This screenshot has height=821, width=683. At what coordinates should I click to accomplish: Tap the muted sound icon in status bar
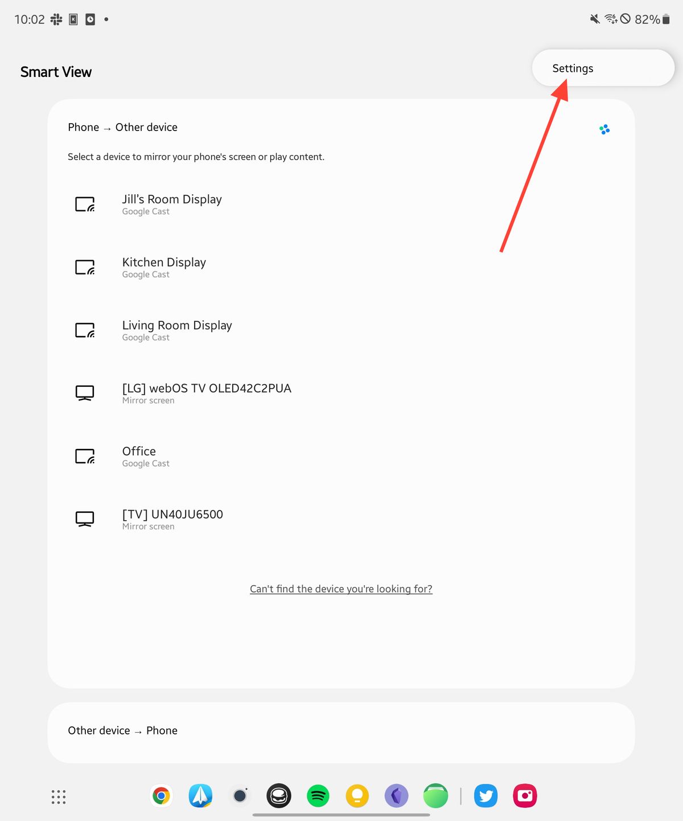(x=594, y=19)
